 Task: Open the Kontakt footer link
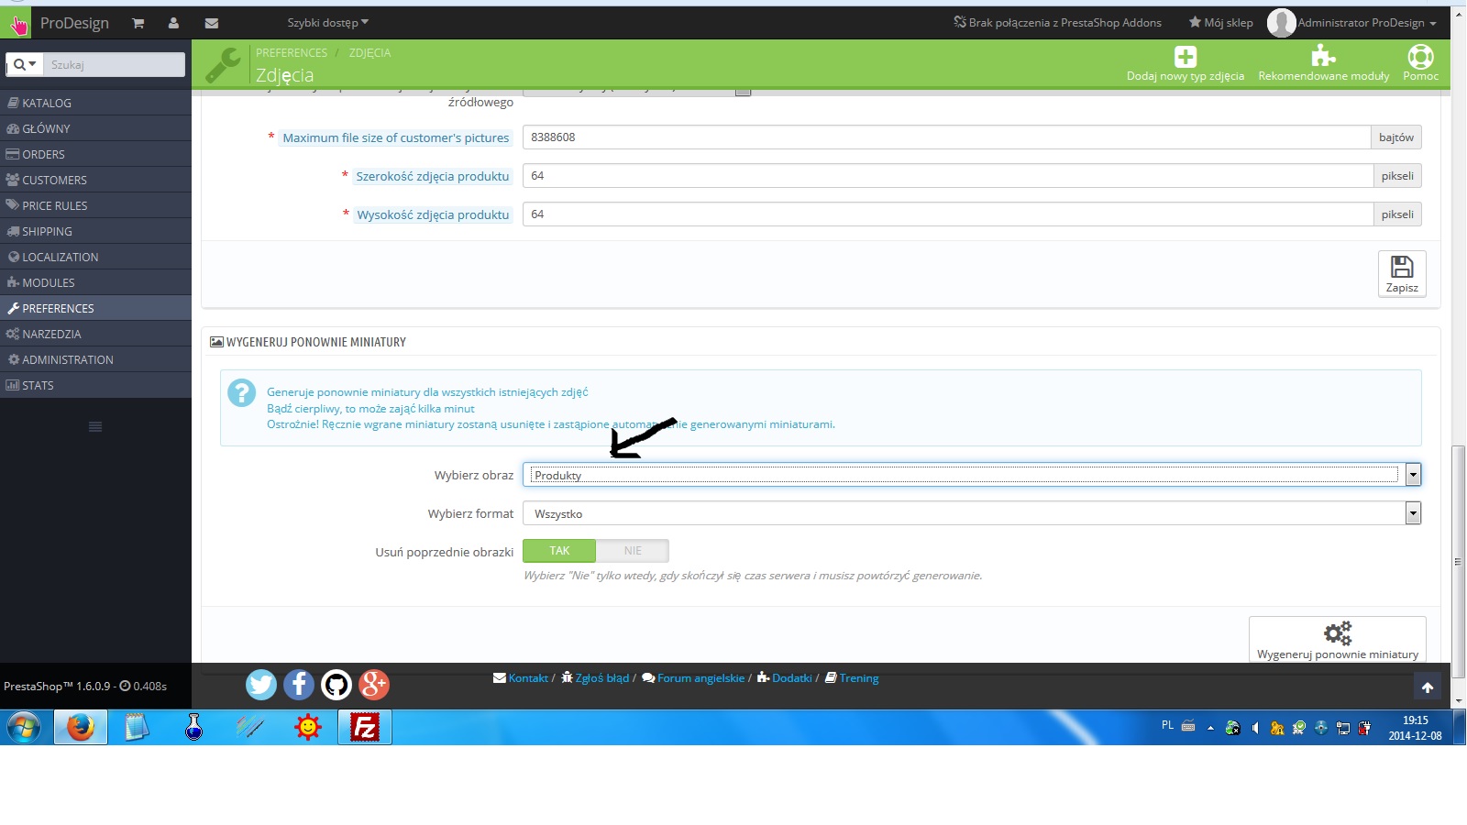(x=521, y=678)
